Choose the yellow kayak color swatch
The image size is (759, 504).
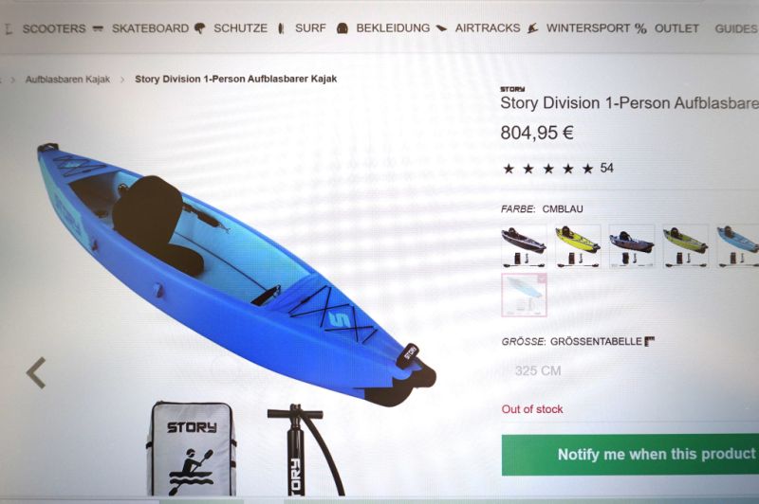click(578, 246)
